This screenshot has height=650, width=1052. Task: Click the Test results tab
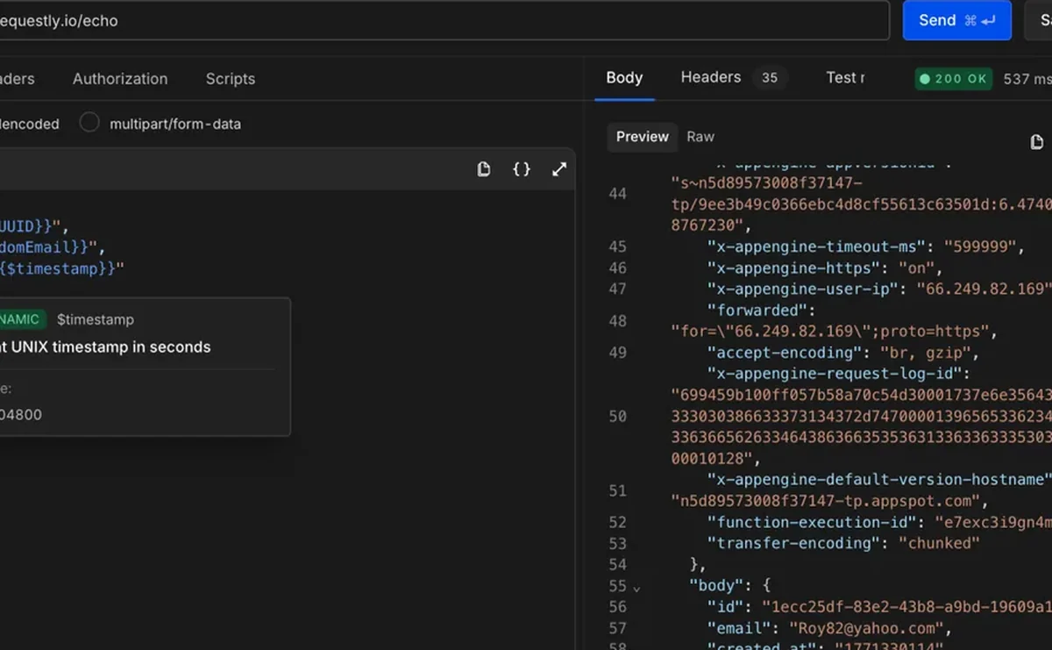845,77
